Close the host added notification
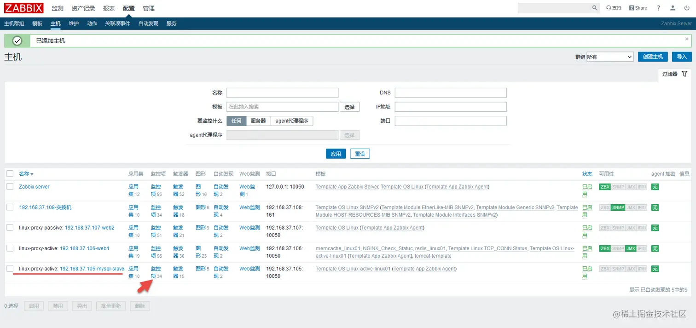The height and width of the screenshot is (328, 696). (687, 39)
